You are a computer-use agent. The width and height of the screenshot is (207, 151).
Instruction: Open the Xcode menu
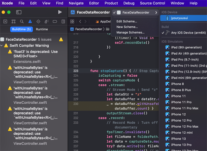(7, 3)
